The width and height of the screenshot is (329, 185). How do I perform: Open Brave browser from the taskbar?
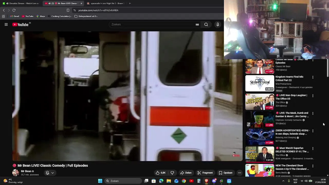[206, 181]
